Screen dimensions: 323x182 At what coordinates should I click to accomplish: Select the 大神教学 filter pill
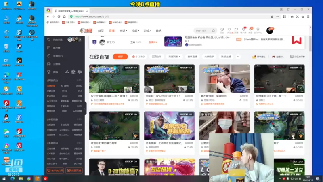[x=209, y=57]
